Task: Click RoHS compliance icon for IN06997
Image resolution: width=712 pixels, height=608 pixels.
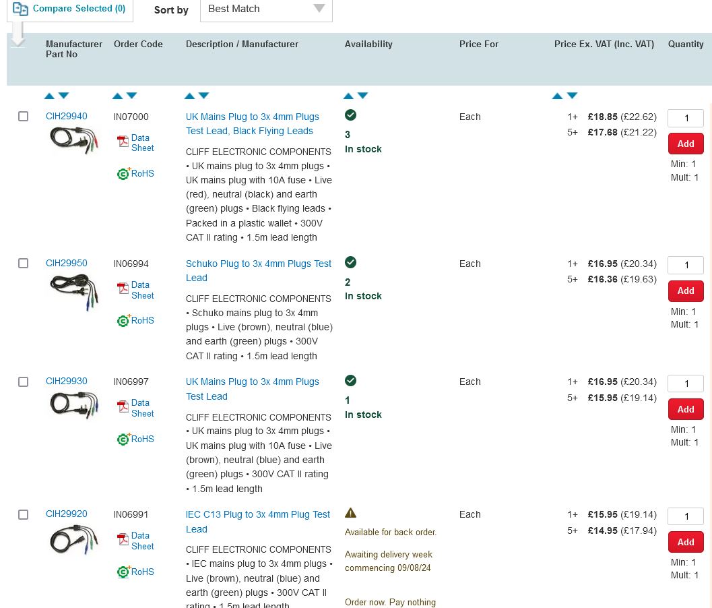Action: point(123,439)
